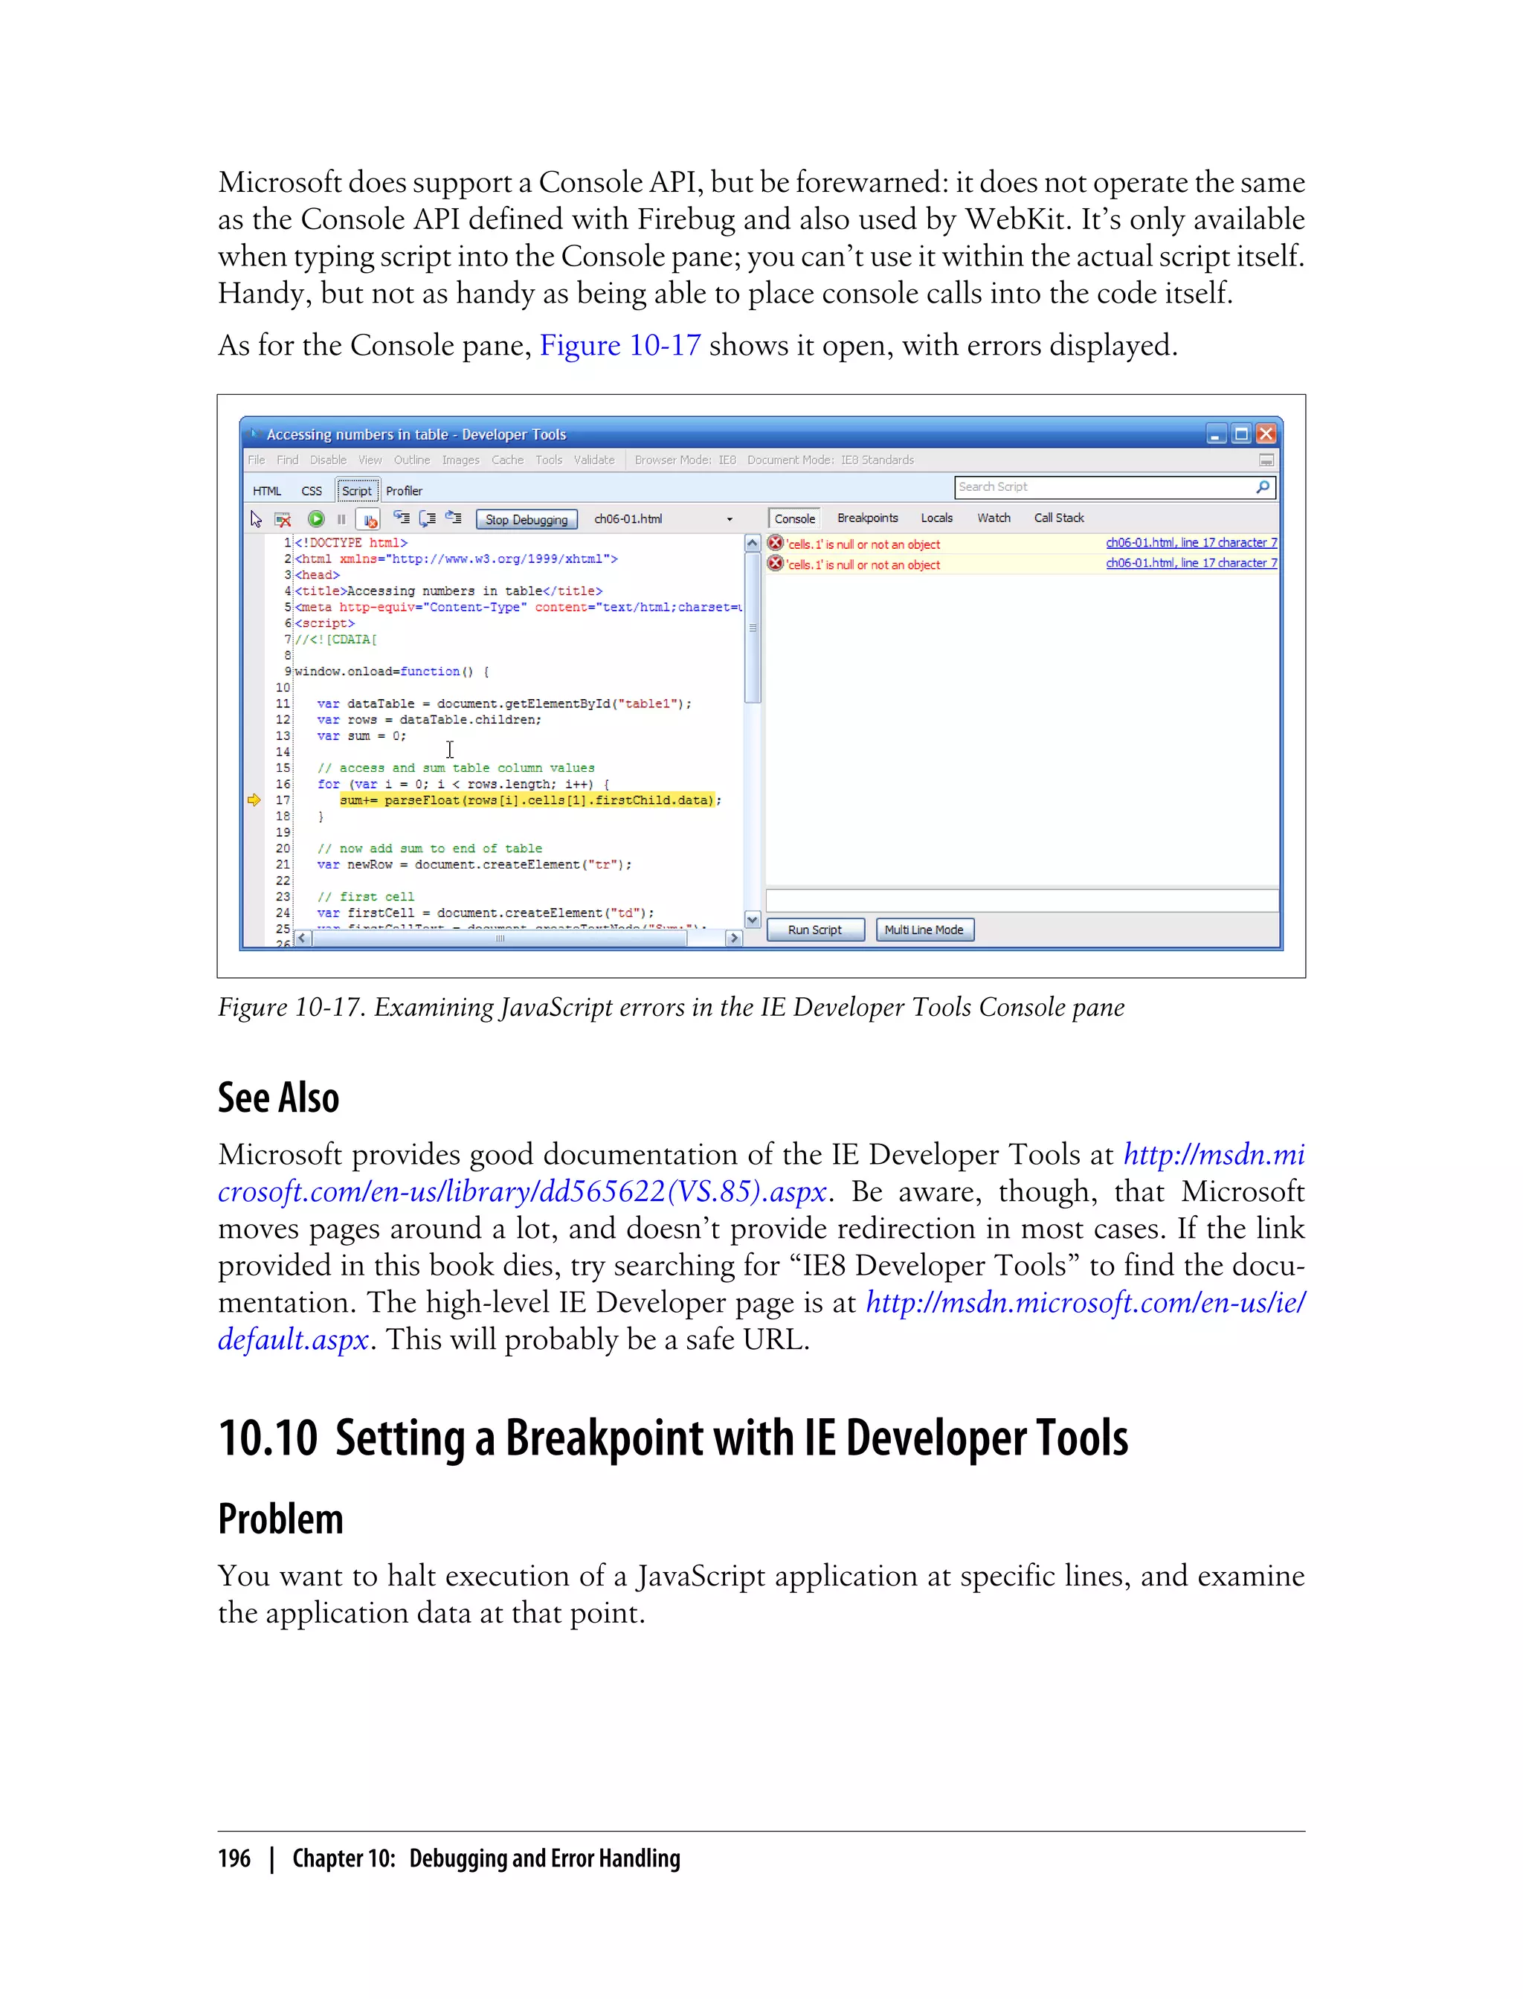This screenshot has width=1523, height=1999.
Task: Open the File menu
Action: pyautogui.click(x=257, y=460)
